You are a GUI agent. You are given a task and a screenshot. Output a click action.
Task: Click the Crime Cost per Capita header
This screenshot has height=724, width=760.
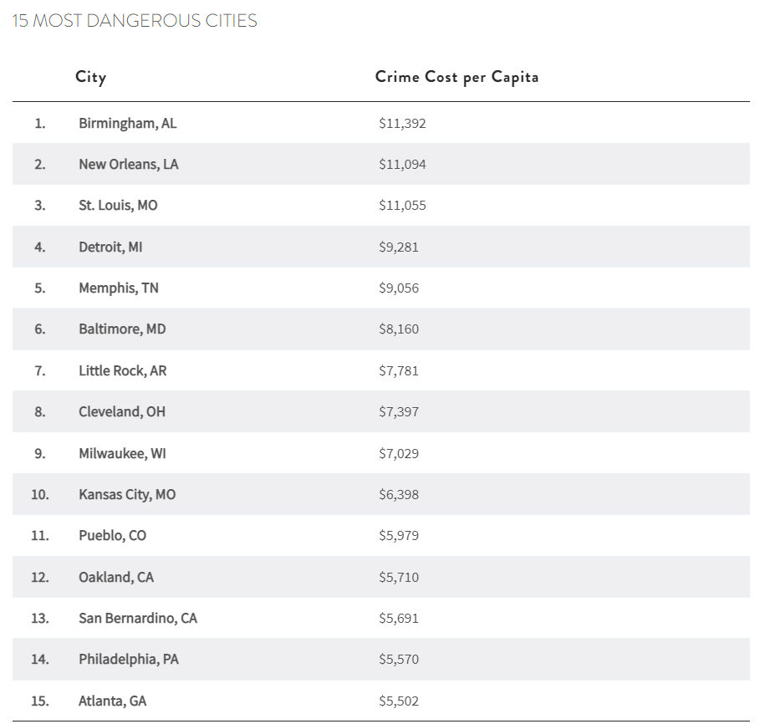pos(457,77)
